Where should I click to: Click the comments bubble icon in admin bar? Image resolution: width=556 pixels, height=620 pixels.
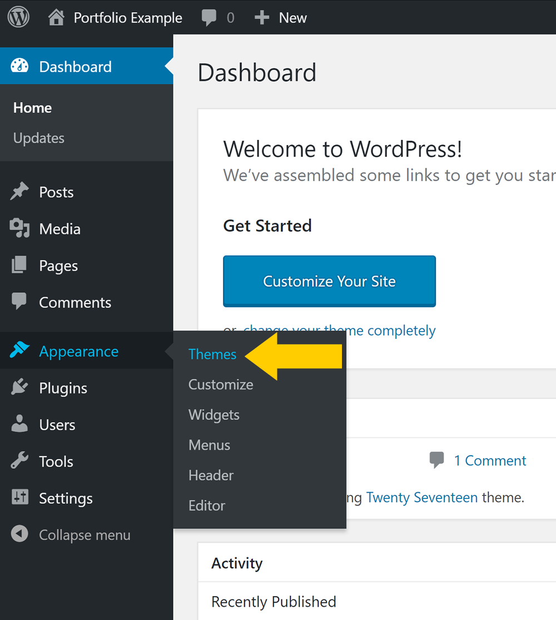click(209, 18)
